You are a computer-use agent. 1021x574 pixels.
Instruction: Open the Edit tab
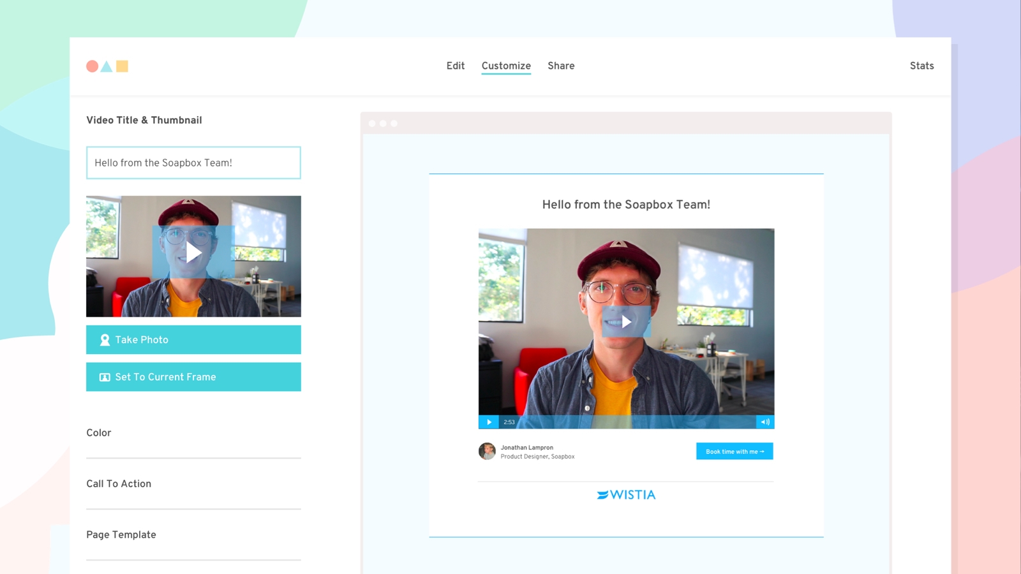(456, 66)
